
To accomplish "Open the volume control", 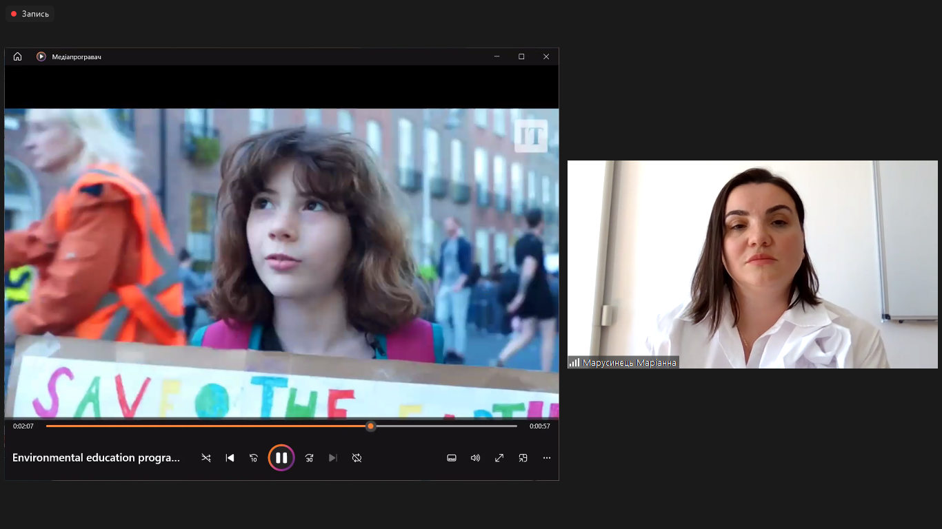I will tap(475, 458).
